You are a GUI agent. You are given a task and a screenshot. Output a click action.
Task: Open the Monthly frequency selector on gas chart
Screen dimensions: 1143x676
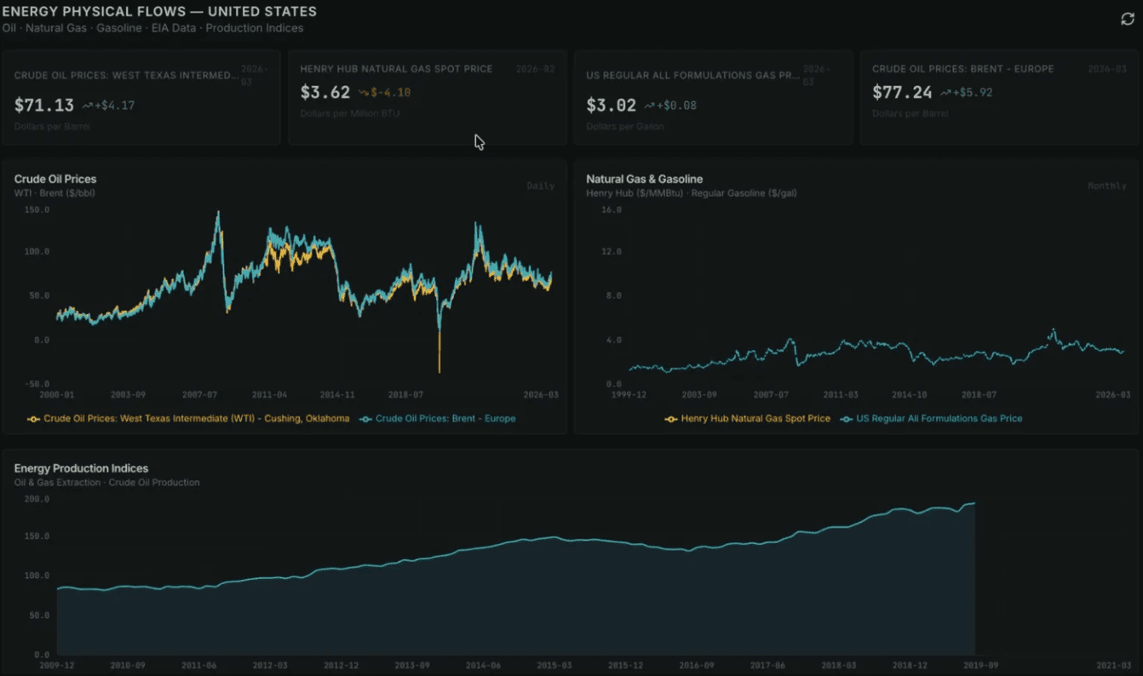[x=1107, y=185]
